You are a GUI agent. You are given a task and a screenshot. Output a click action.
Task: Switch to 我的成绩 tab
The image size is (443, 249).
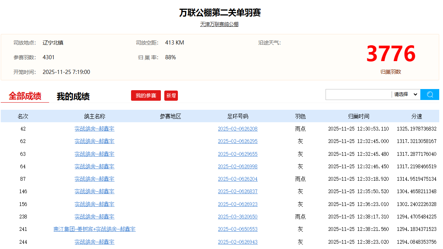point(73,97)
